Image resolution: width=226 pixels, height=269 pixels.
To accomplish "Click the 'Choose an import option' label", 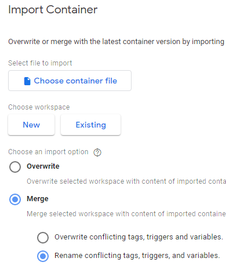I will [x=48, y=152].
